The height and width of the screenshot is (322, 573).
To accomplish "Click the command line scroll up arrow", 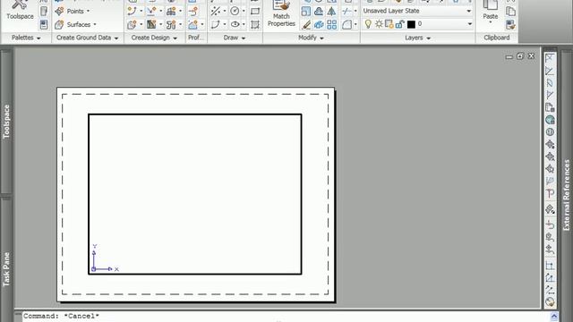I will pos(554,317).
